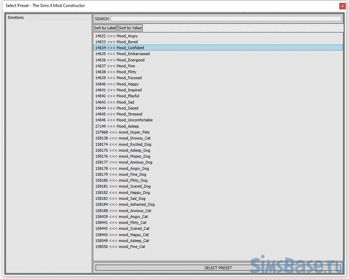Select the Mood_Asleep preset 27149

117,126
